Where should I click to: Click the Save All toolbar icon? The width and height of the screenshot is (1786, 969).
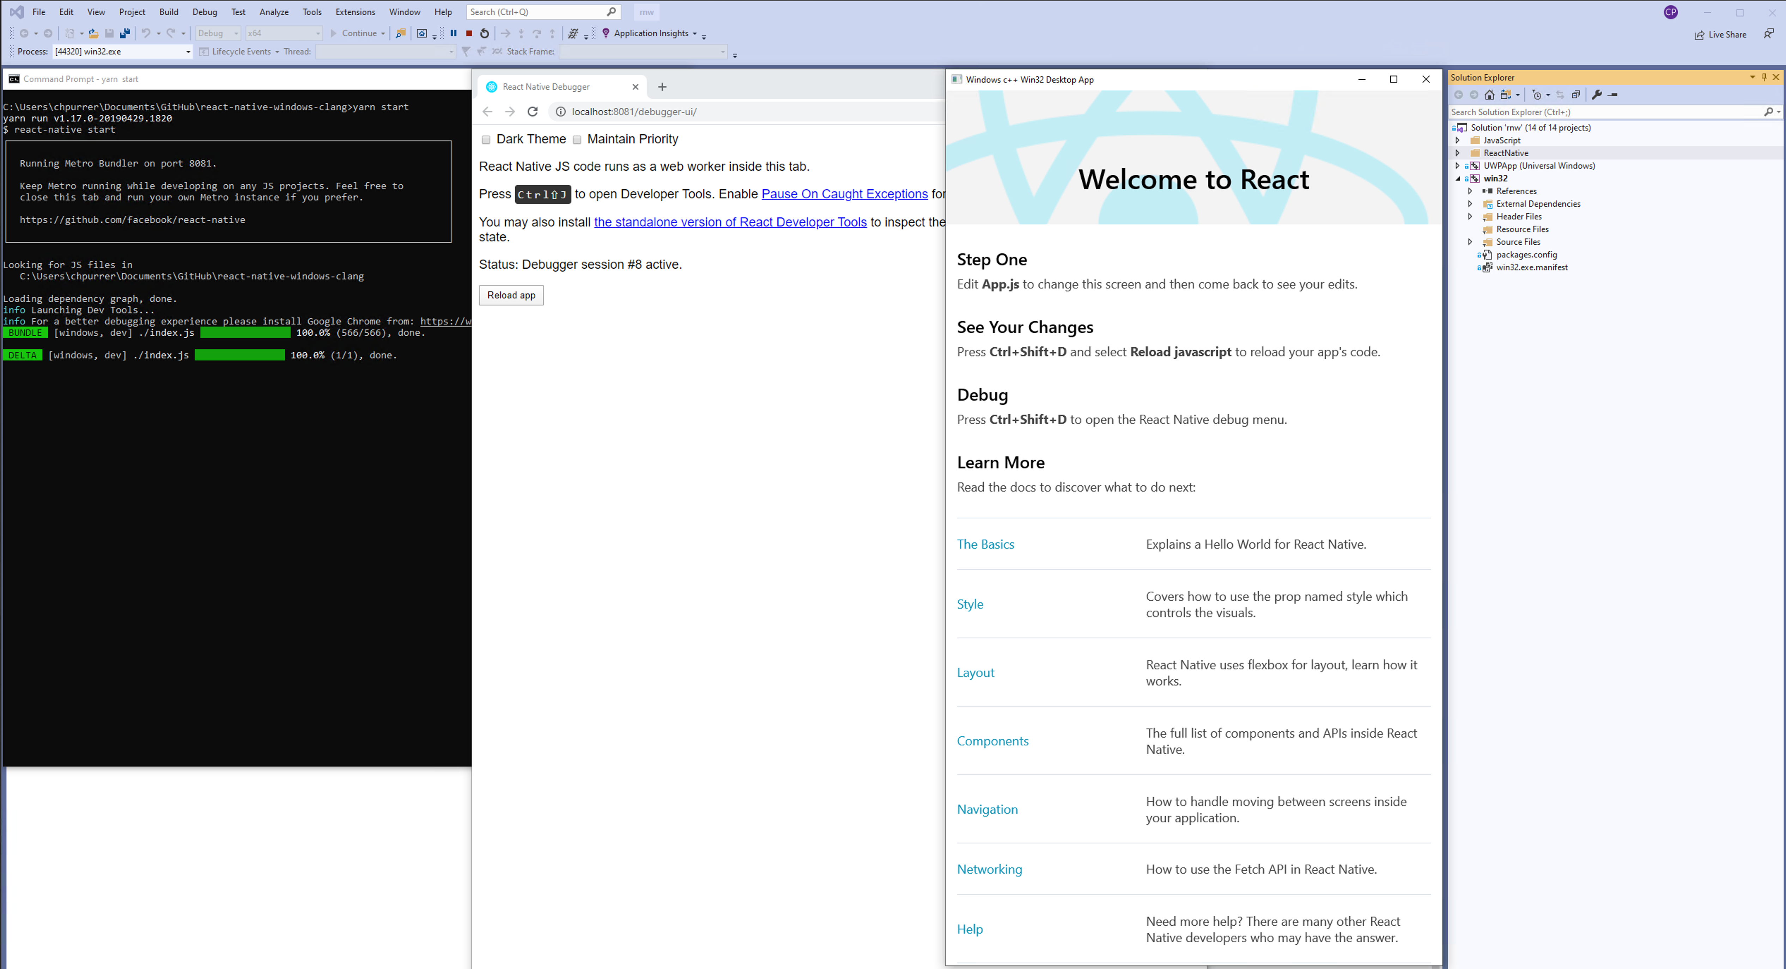tap(125, 32)
